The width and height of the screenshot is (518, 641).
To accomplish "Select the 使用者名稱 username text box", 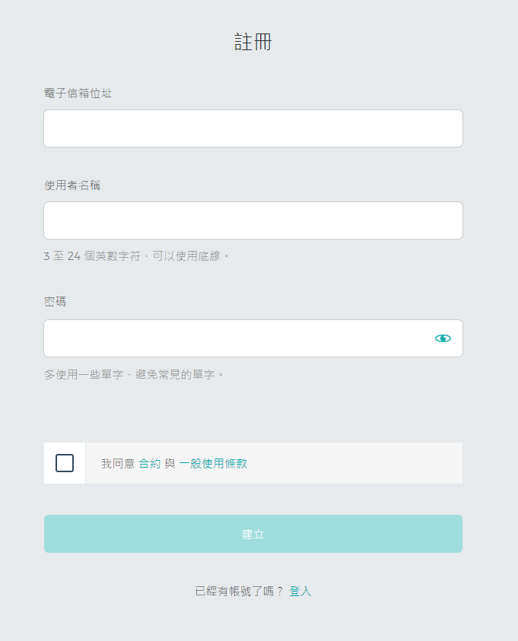I will point(253,221).
